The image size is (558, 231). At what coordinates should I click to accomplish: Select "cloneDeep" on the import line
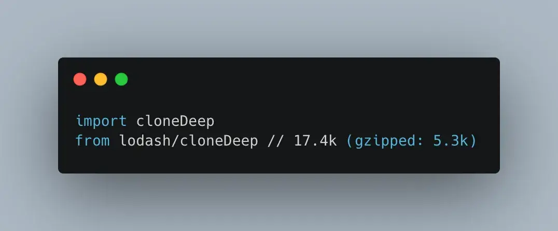pyautogui.click(x=175, y=122)
